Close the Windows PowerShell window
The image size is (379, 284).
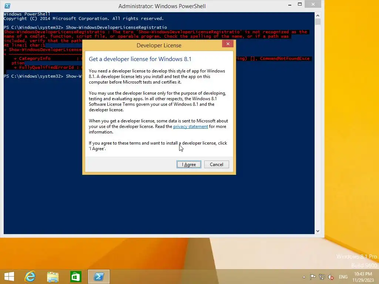tap(313, 4)
